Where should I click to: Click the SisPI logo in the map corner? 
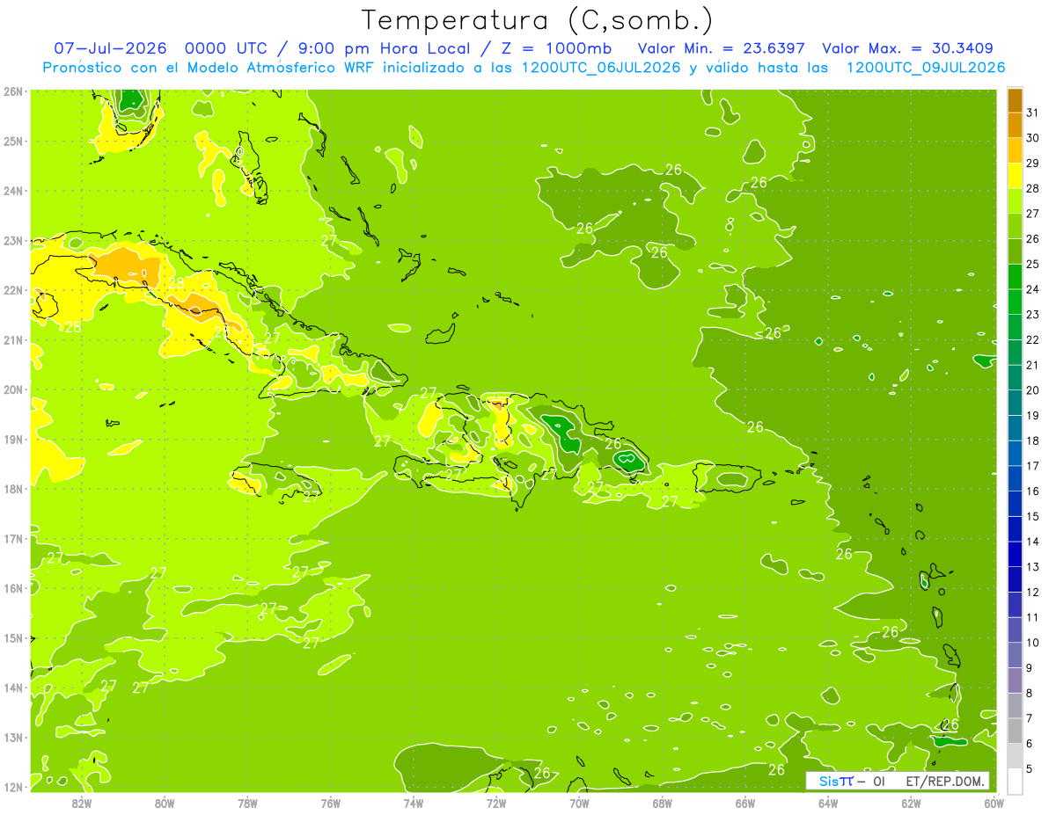(835, 781)
